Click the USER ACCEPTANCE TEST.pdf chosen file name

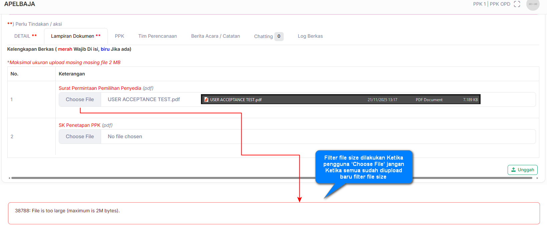pyautogui.click(x=144, y=99)
